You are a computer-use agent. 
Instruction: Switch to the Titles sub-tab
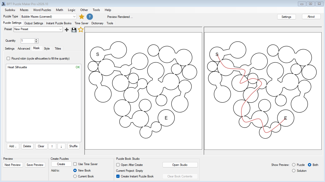tap(58, 49)
